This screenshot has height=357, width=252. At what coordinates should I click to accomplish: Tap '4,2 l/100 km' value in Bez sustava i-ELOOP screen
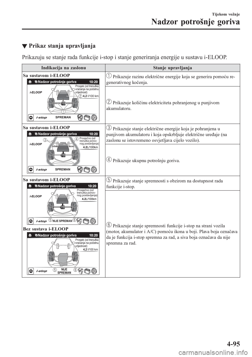[x=91, y=250]
